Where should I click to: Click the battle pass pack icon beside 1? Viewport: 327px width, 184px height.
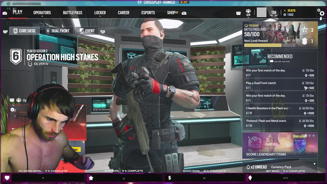coord(305,41)
